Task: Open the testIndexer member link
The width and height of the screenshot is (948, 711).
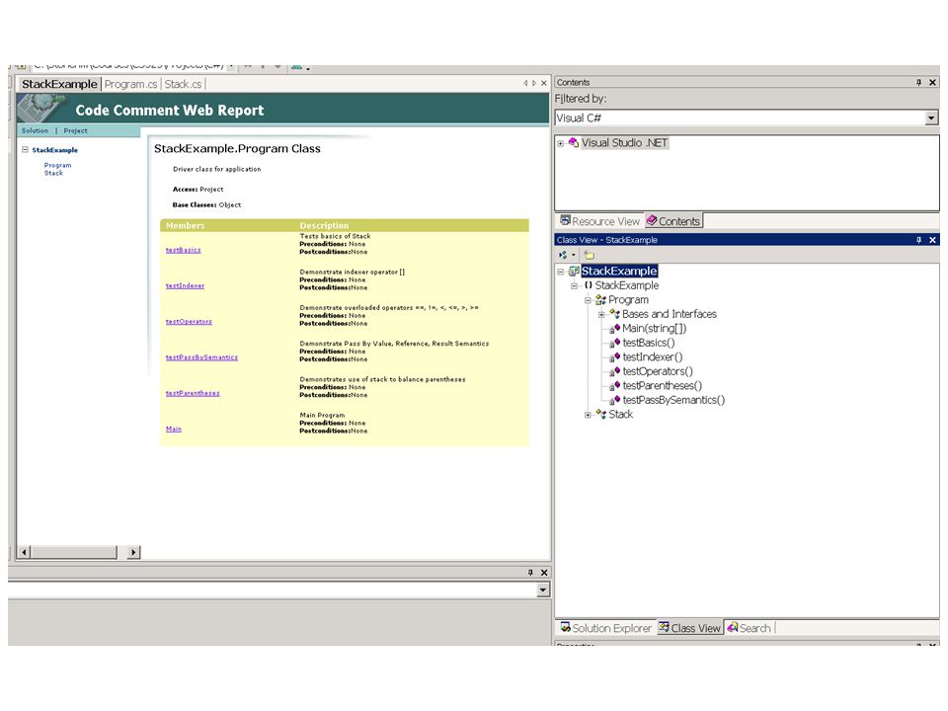Action: (185, 285)
